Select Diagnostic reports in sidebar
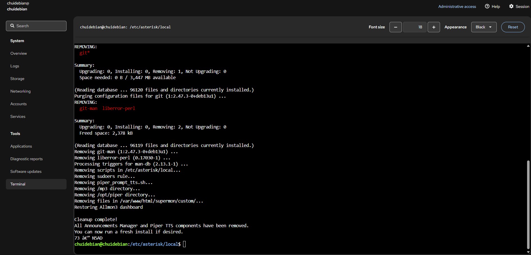531x255 pixels. (x=26, y=159)
